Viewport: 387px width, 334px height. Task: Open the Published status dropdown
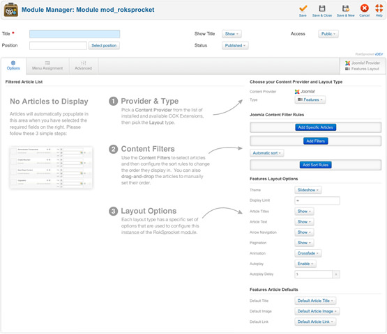[235, 45]
